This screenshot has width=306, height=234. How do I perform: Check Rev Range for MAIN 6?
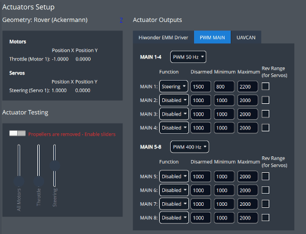tap(266, 190)
